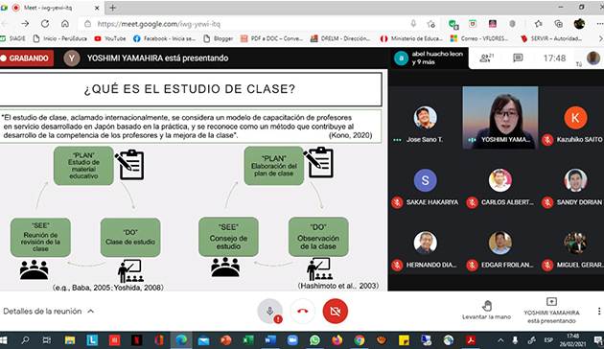Hang up with the red phone button
The height and width of the screenshot is (349, 604).
point(302,311)
